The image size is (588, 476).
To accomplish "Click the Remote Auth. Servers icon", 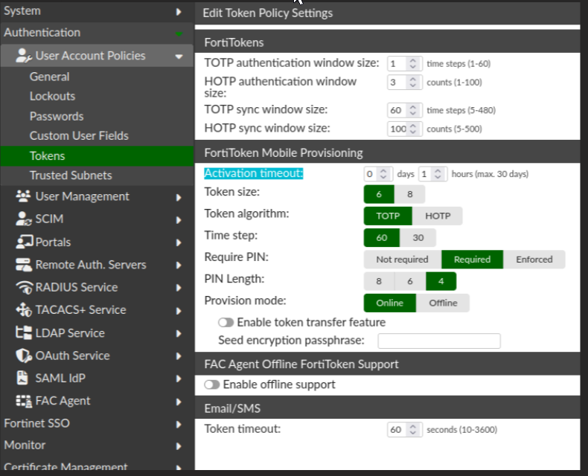I will tap(23, 266).
